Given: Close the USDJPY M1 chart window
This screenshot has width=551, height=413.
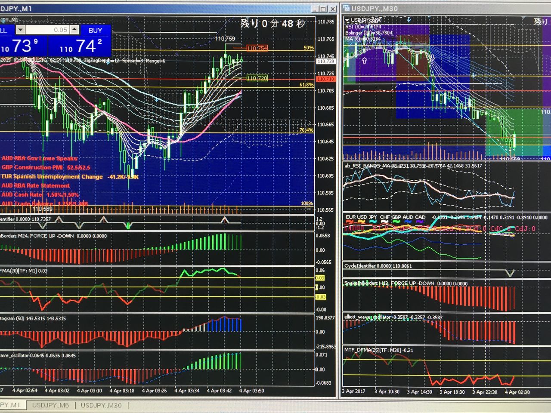Looking at the screenshot, I should coord(333,9).
